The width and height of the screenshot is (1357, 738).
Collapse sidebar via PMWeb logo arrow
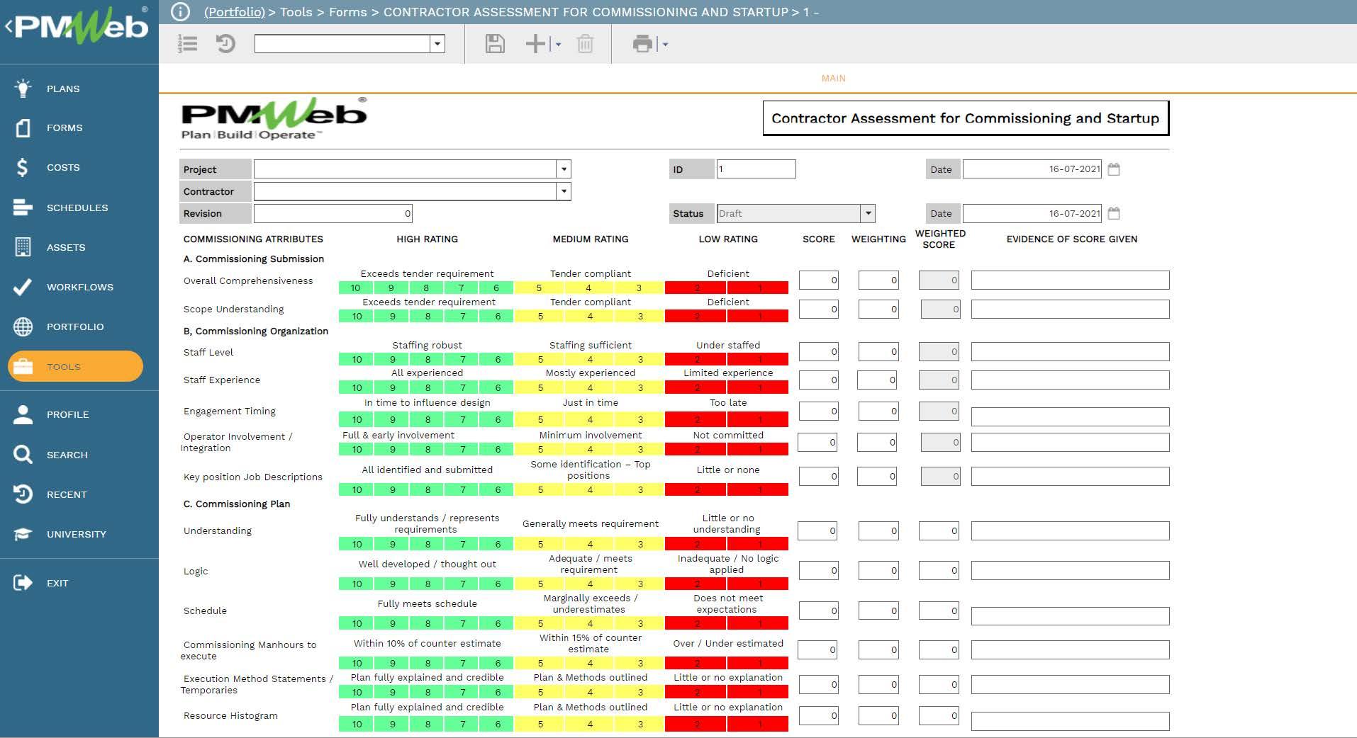tap(9, 27)
